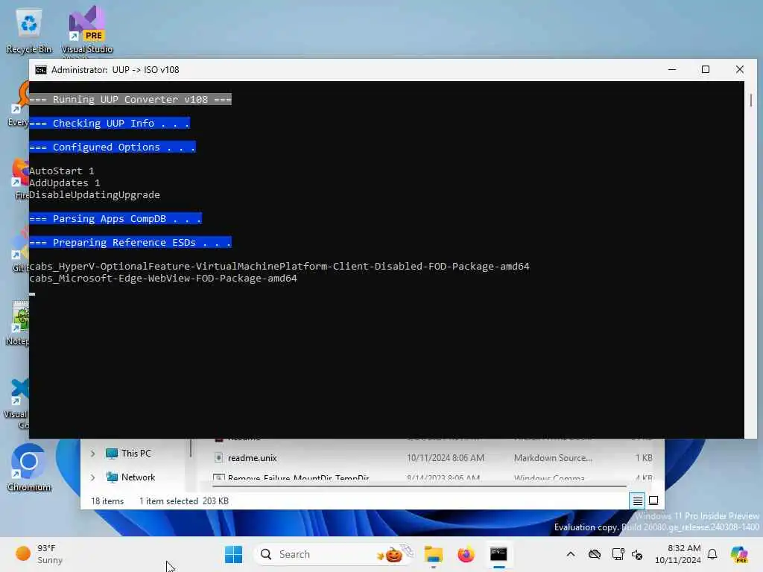The height and width of the screenshot is (572, 763).
Task: Open File Explorer from the taskbar
Action: click(x=433, y=554)
